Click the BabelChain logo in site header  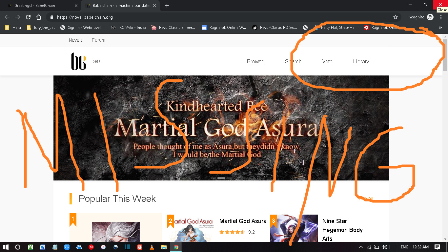click(79, 61)
